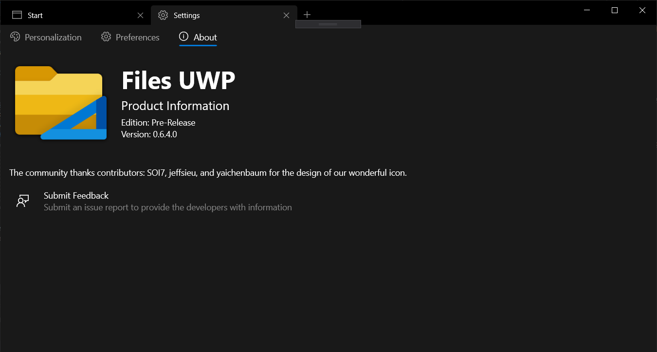
Task: Close the Files window
Action: click(642, 10)
